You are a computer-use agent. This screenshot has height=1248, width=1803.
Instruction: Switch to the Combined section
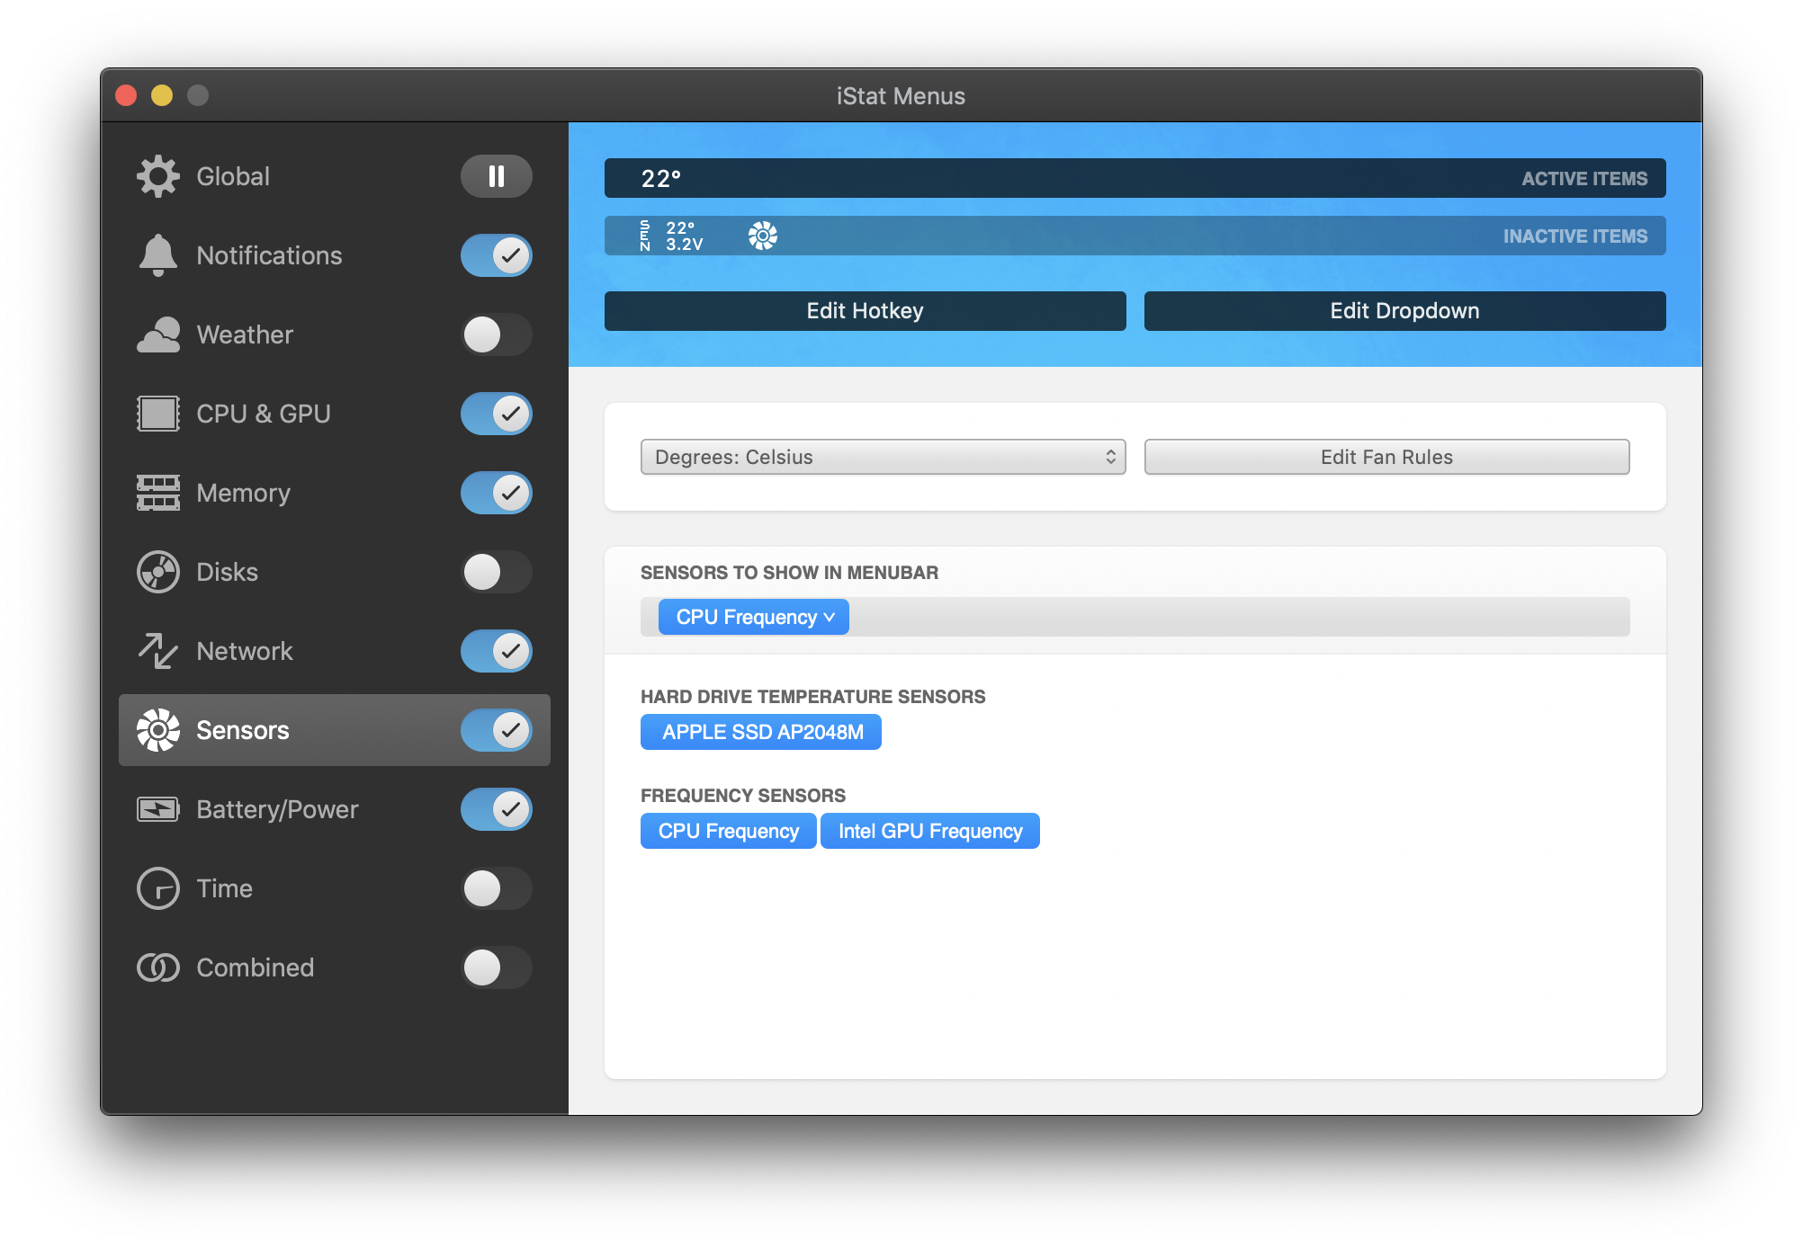point(255,967)
